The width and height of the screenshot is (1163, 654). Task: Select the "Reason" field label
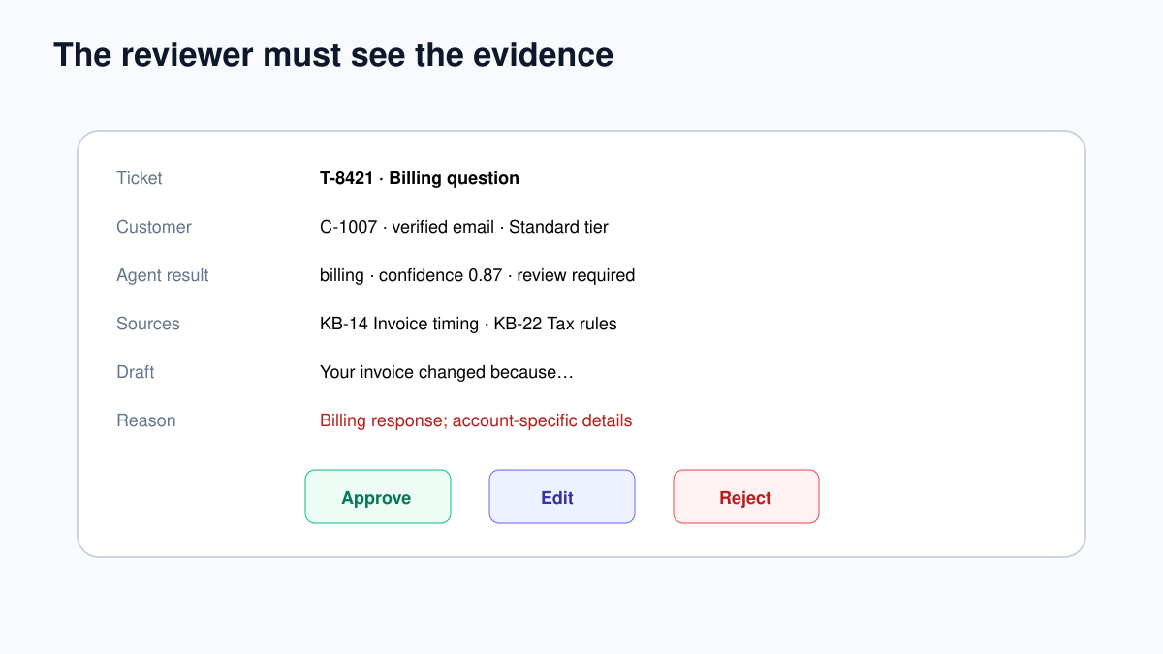146,420
